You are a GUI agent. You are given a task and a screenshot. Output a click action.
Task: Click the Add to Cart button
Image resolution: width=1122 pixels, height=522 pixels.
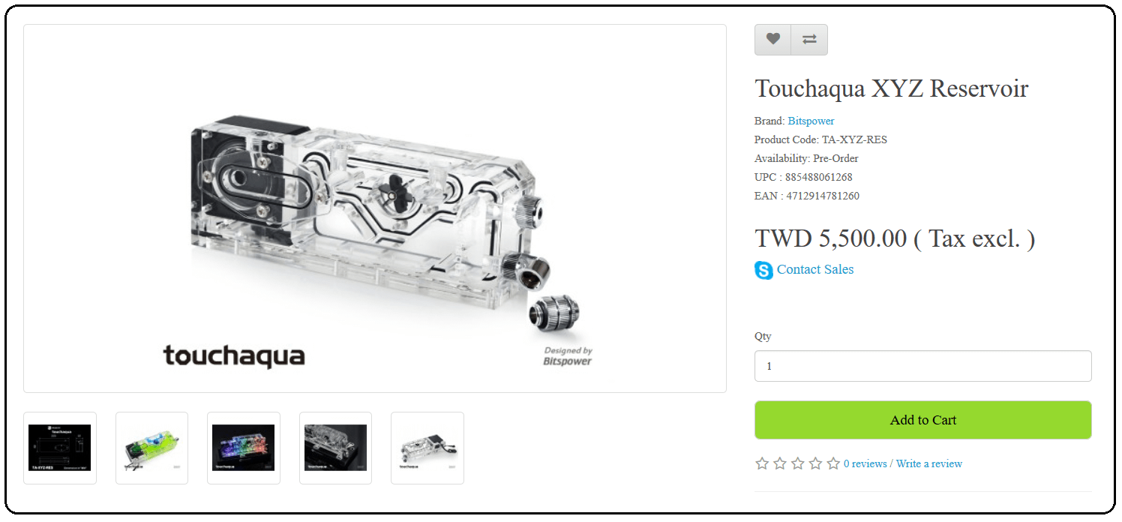[x=923, y=420]
